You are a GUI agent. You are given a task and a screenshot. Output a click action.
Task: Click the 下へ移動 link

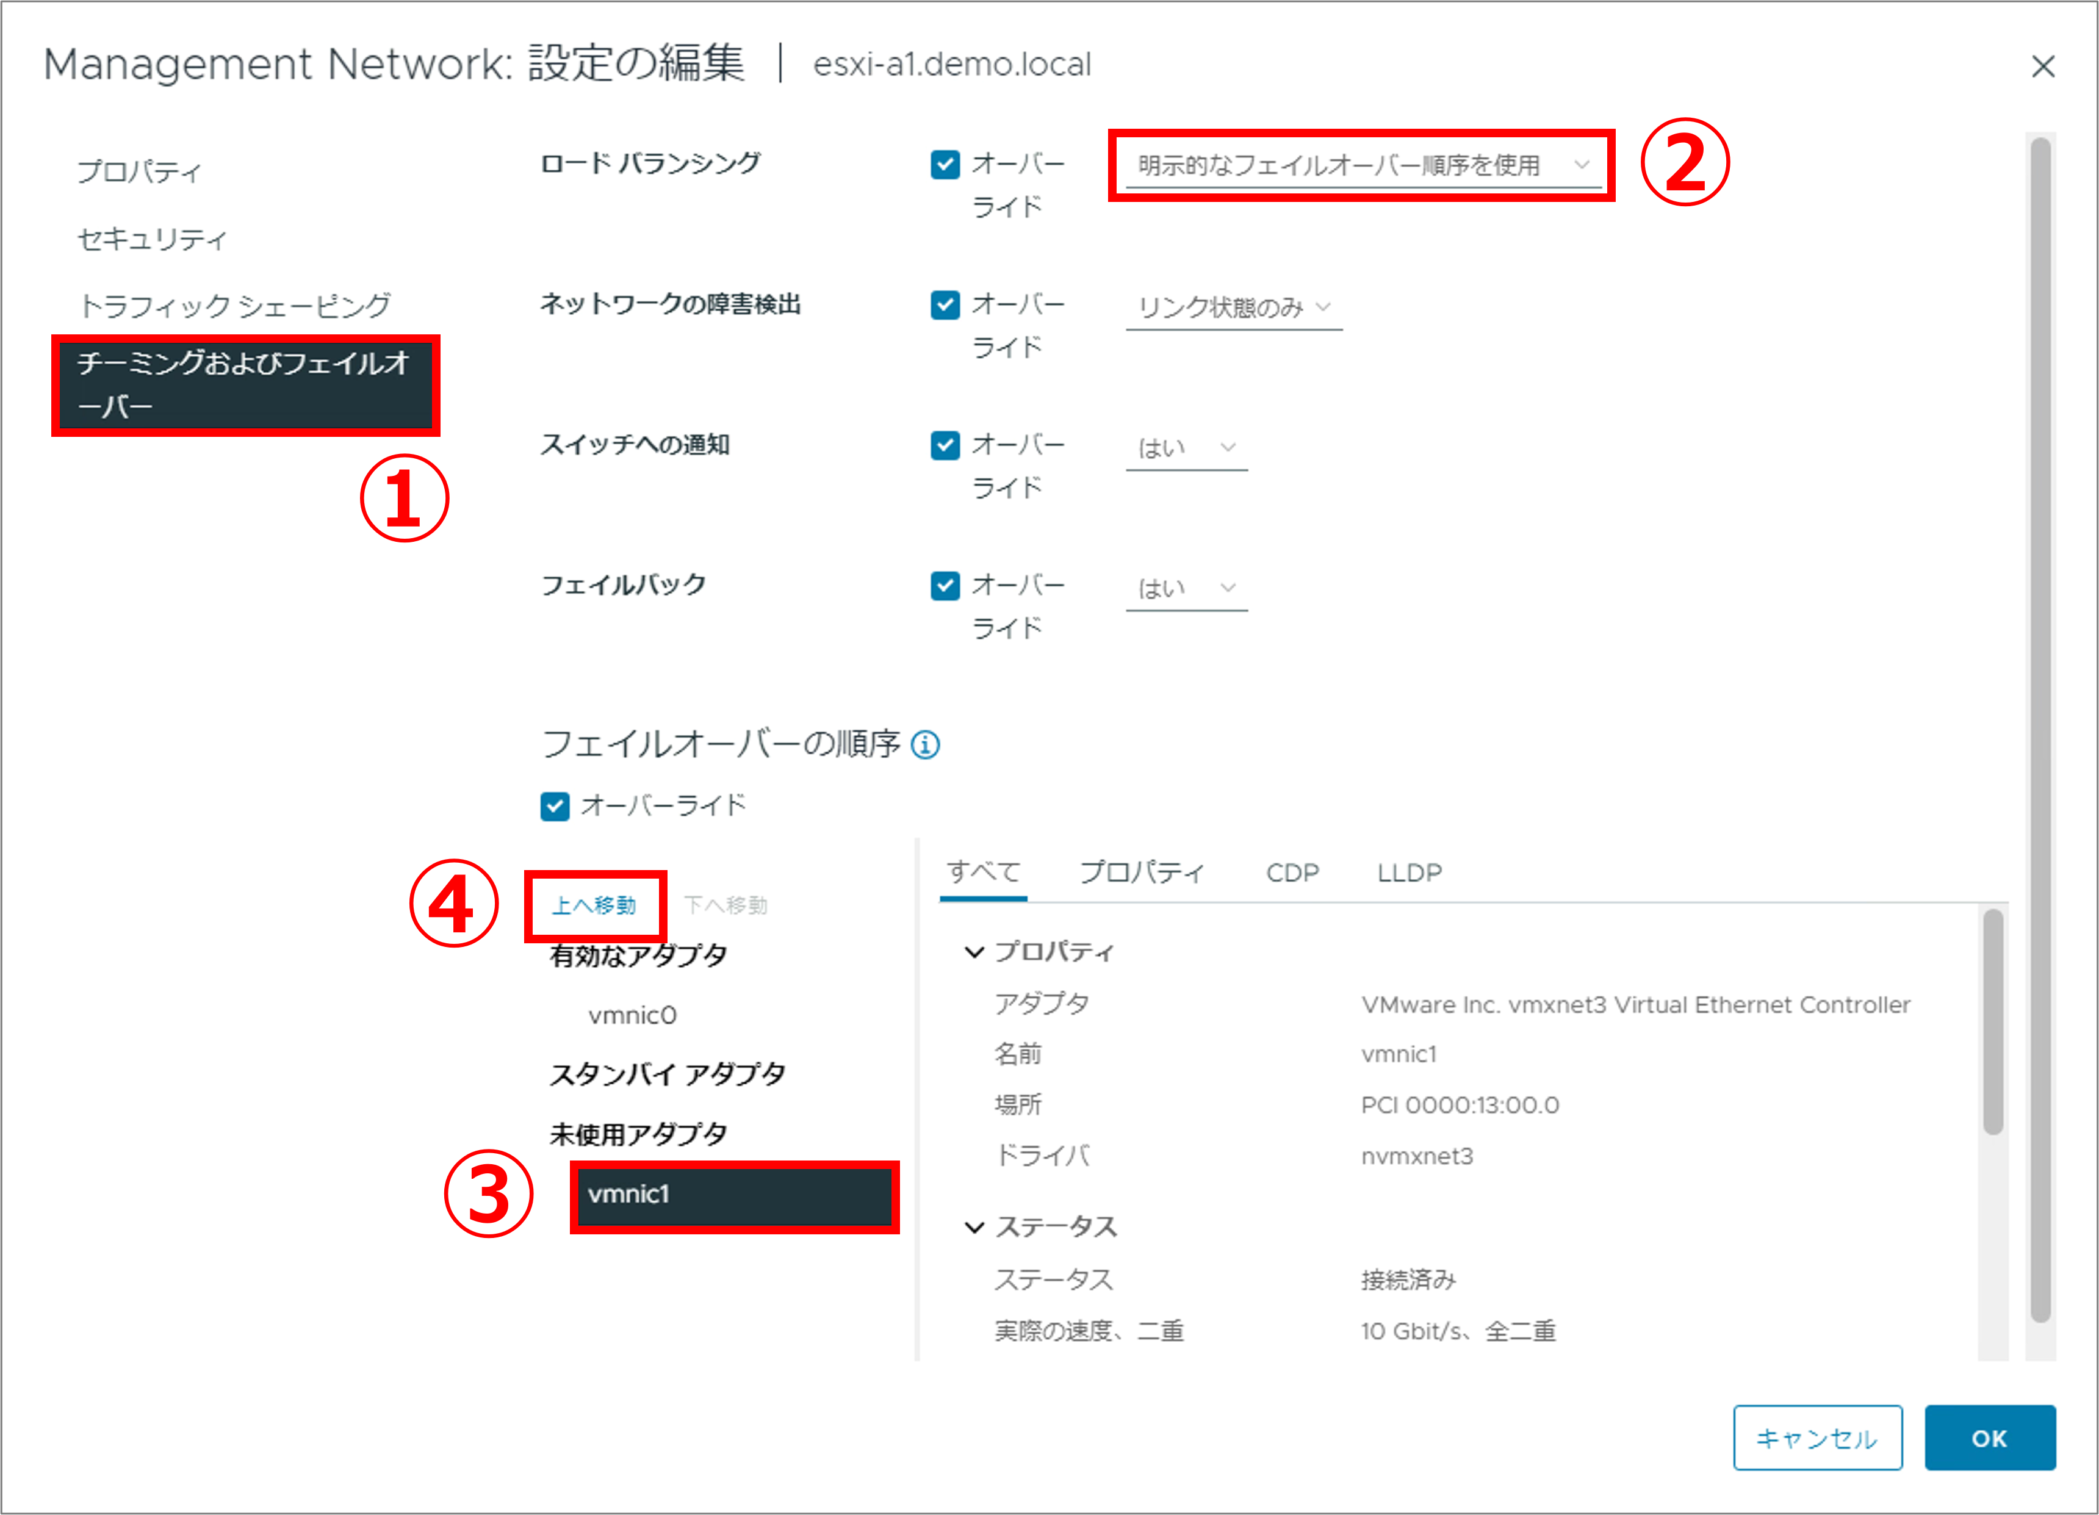(x=725, y=905)
